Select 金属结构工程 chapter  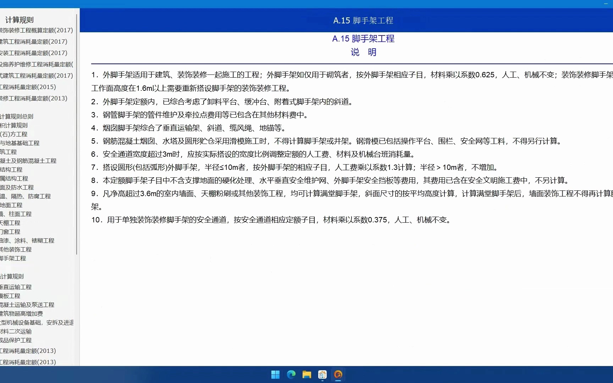point(14,178)
